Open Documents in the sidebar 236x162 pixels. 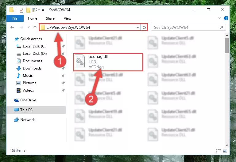(32, 61)
